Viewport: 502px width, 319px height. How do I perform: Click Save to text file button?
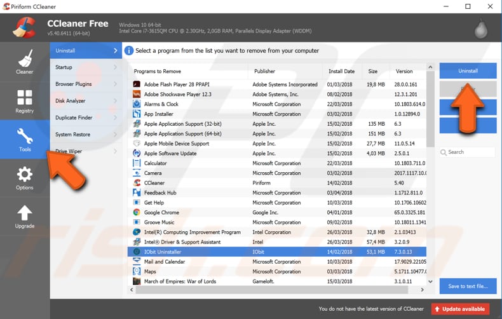click(x=468, y=286)
